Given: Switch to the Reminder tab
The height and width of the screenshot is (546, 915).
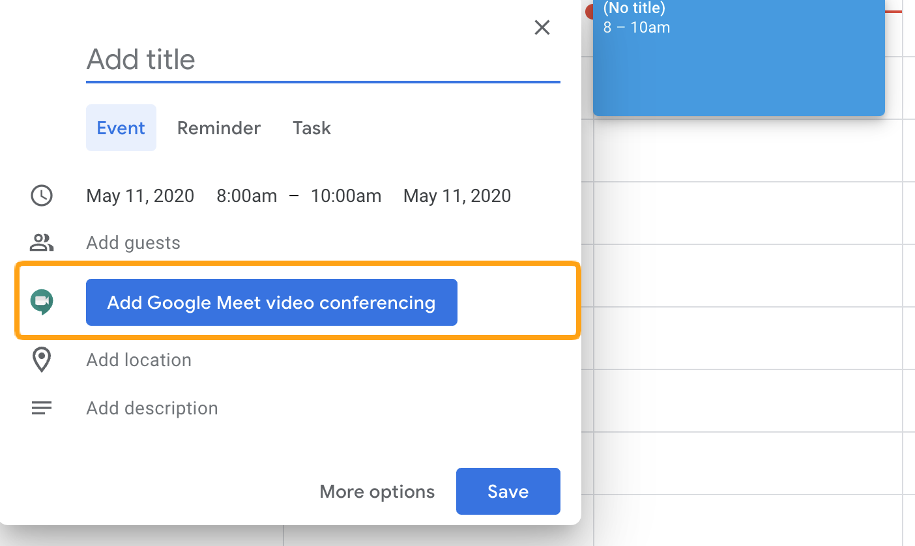Looking at the screenshot, I should coord(219,128).
